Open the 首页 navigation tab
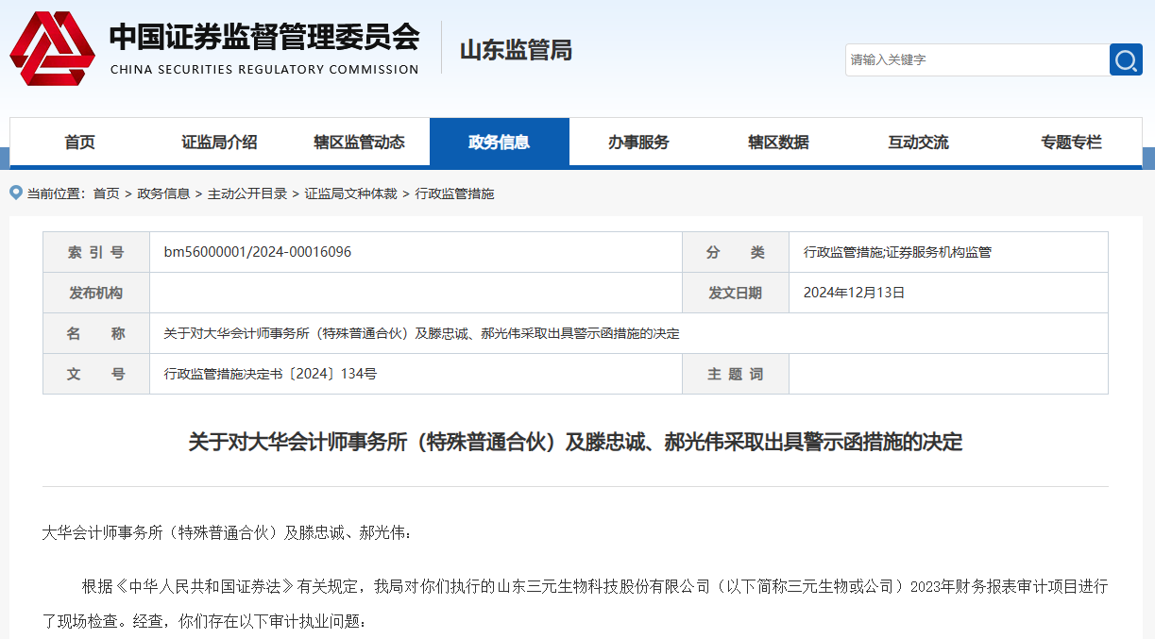The image size is (1155, 639). pyautogui.click(x=80, y=143)
